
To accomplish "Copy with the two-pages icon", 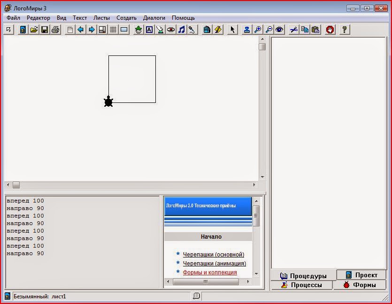I will [305, 30].
